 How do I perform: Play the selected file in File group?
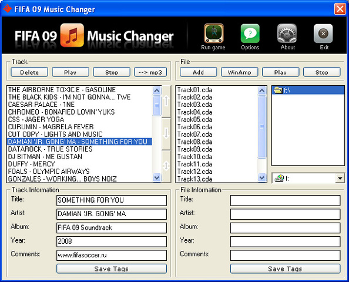click(x=280, y=72)
